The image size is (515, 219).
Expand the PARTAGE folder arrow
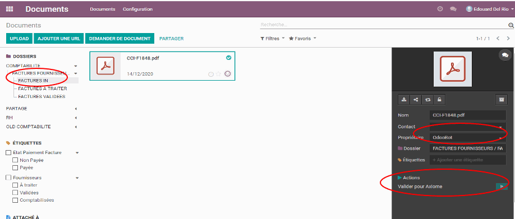pos(76,109)
